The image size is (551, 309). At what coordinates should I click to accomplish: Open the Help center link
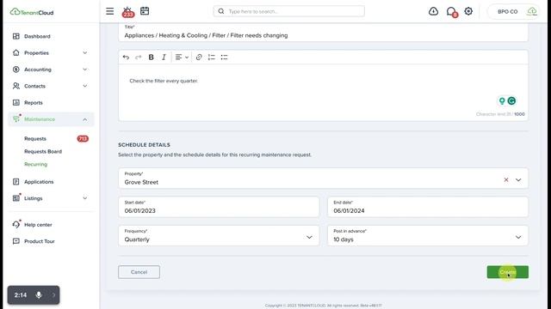coord(38,225)
